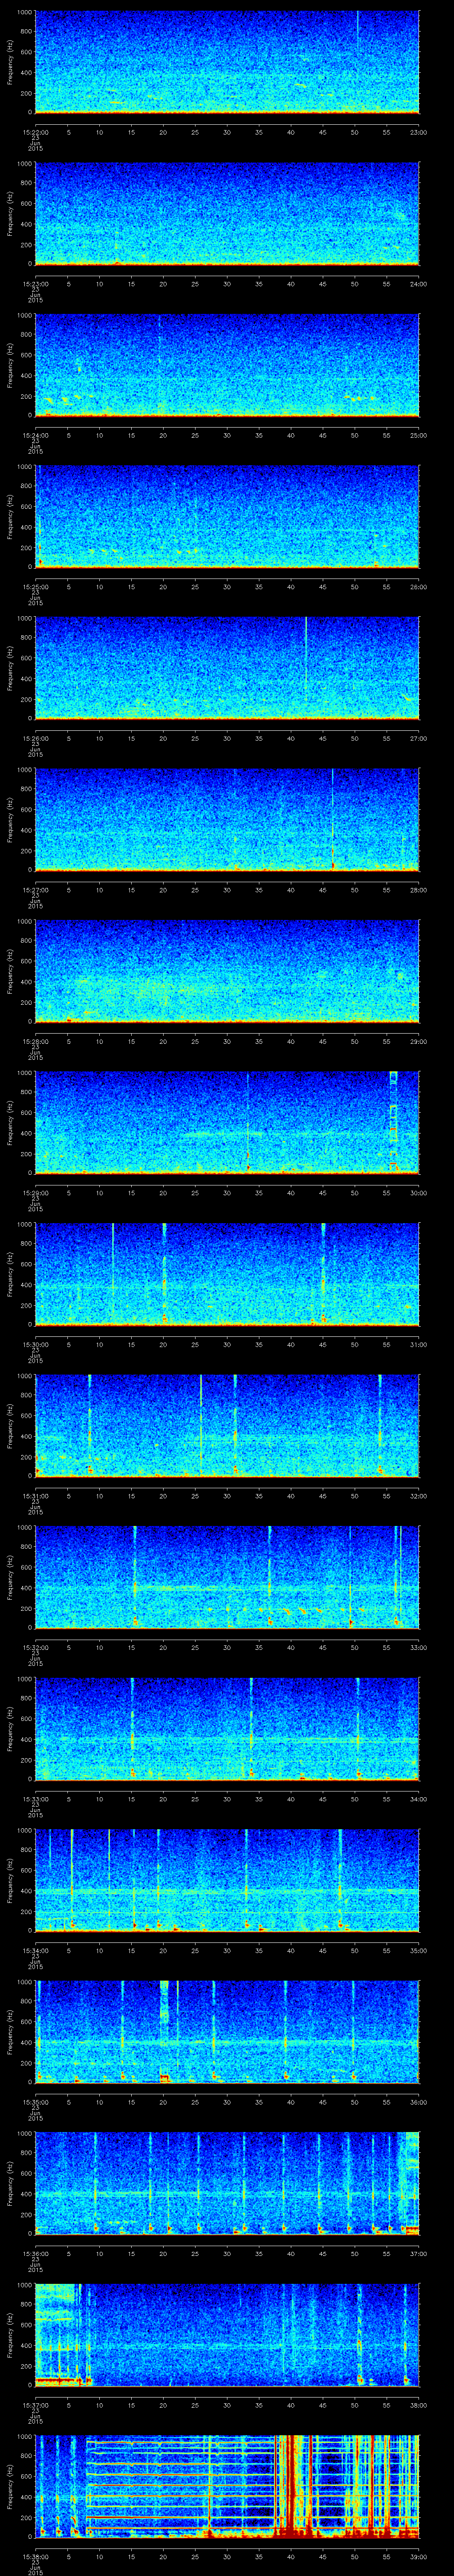Click the 15:22:00 start time label
454x2576 pixels.
[35, 132]
